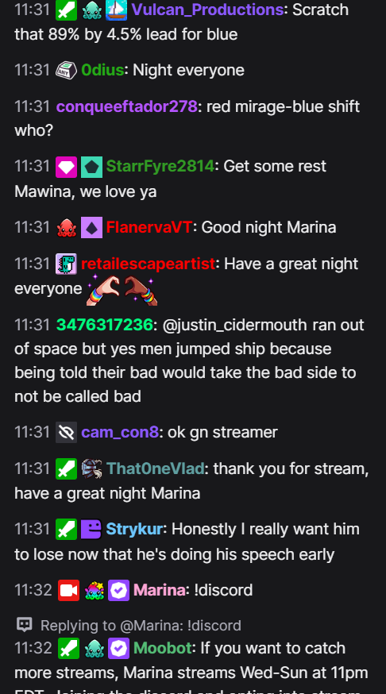386x694 pixels.
Task: Click the moderator sword badge beside Vulcan_Productions
Action: (67, 10)
